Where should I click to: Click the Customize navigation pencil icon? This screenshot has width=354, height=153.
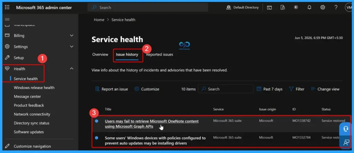7,146
